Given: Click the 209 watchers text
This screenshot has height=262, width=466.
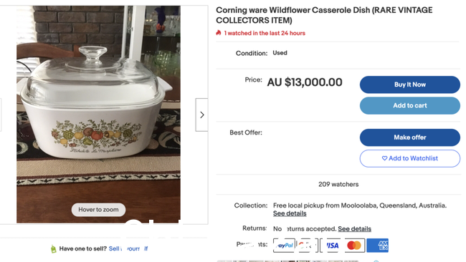Looking at the screenshot, I should coord(338,184).
